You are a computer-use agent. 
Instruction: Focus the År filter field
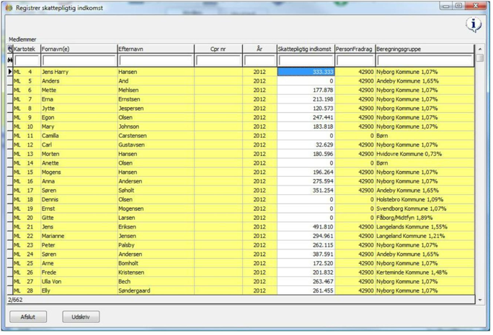pyautogui.click(x=259, y=60)
